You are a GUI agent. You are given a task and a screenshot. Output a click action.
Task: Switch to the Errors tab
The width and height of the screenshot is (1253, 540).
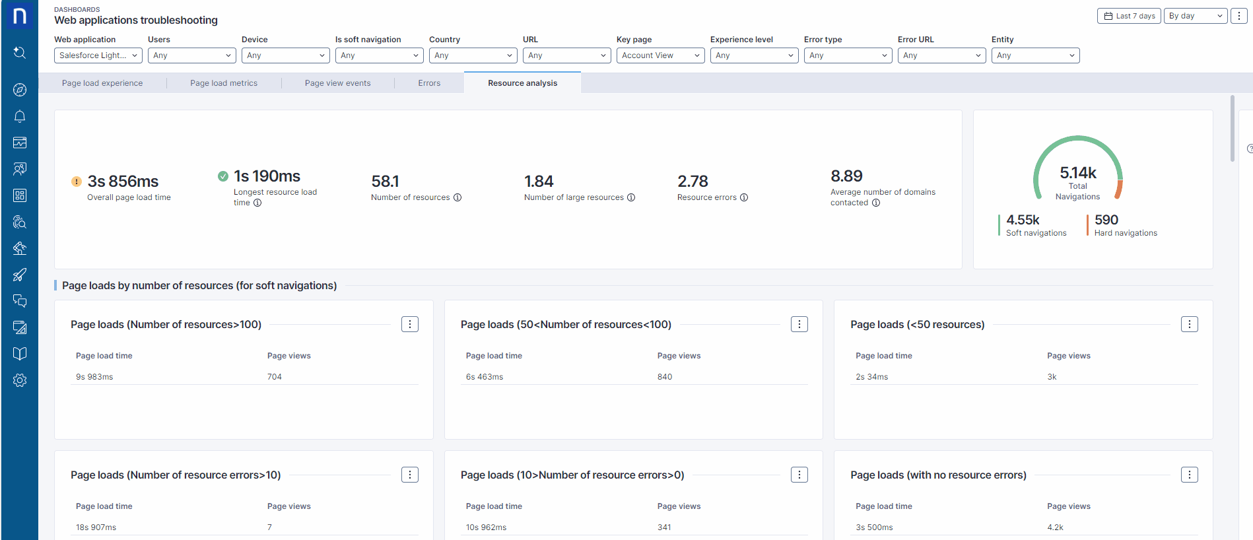point(429,83)
